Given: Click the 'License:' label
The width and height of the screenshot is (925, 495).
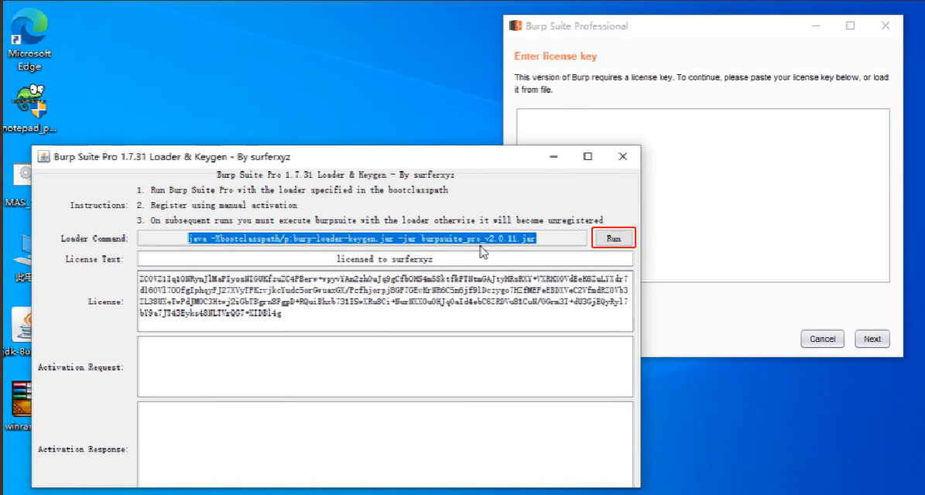Looking at the screenshot, I should [x=105, y=301].
